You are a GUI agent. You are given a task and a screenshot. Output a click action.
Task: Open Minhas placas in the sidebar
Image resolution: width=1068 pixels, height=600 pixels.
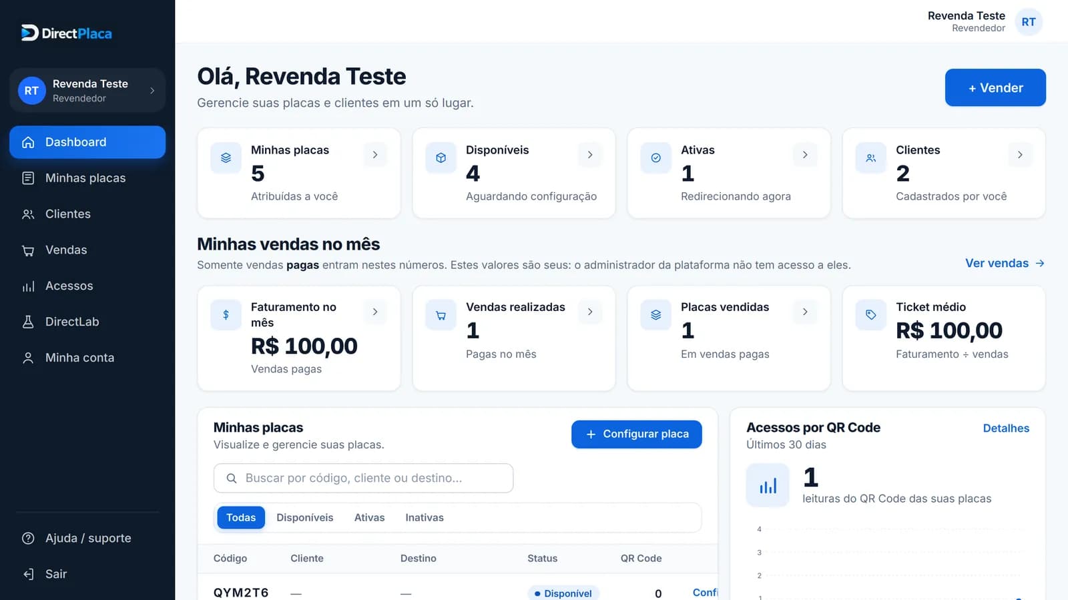point(87,178)
